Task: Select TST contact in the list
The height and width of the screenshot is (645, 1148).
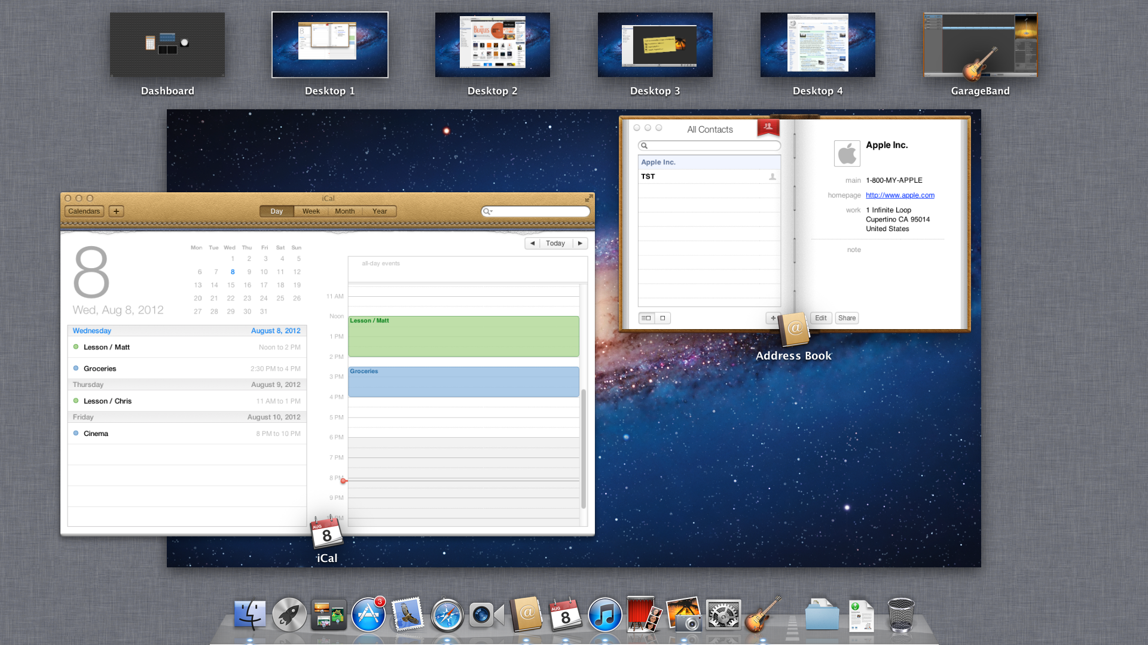Action: pos(709,176)
